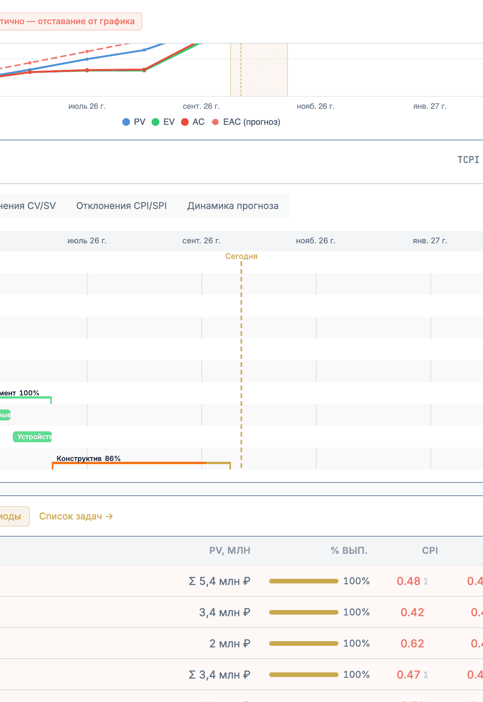Toggle the EV series in chart legend

(x=163, y=122)
